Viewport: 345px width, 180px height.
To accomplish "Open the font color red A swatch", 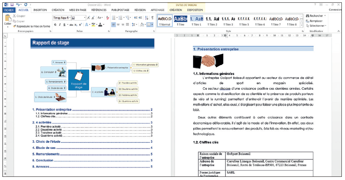I will coord(99,25).
